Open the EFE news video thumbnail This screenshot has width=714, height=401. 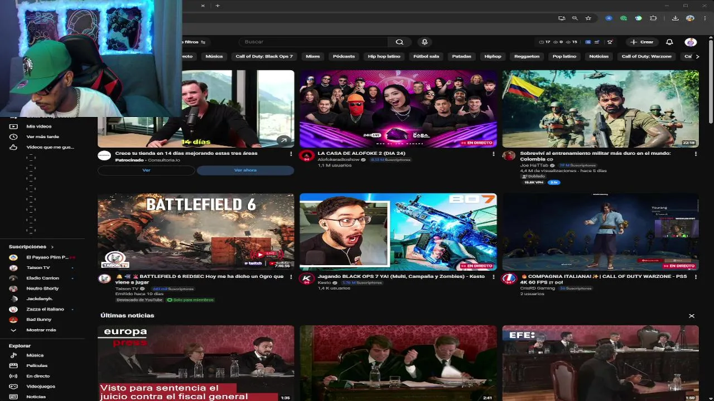pos(600,363)
